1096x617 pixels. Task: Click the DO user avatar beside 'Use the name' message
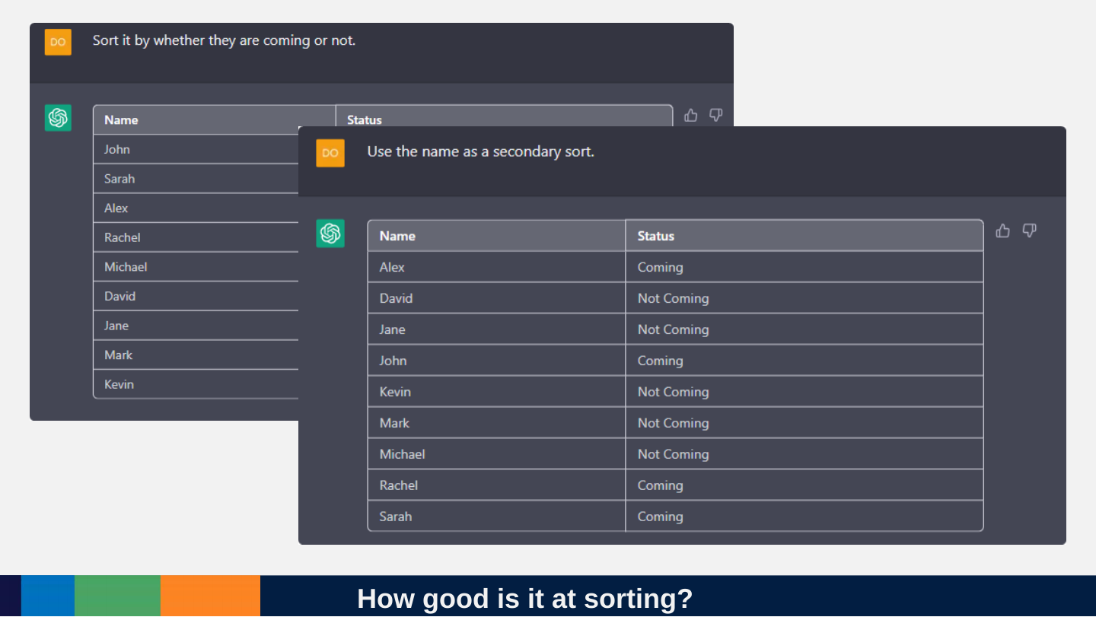(x=330, y=153)
